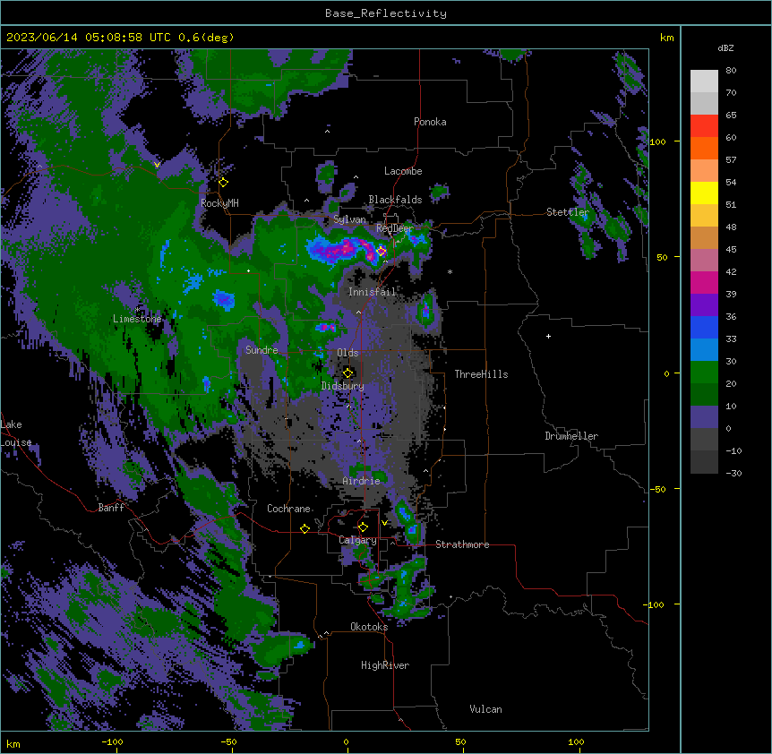This screenshot has width=772, height=754.
Task: Click the yellow diamond marker near RockyMH
Action: point(224,183)
